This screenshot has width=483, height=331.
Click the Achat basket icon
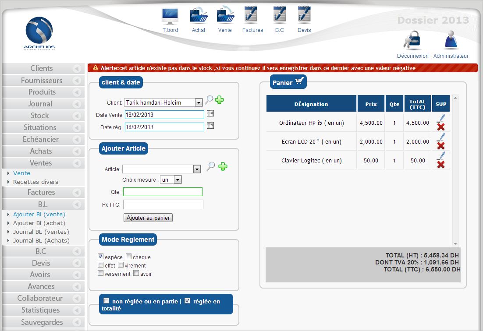coord(199,16)
